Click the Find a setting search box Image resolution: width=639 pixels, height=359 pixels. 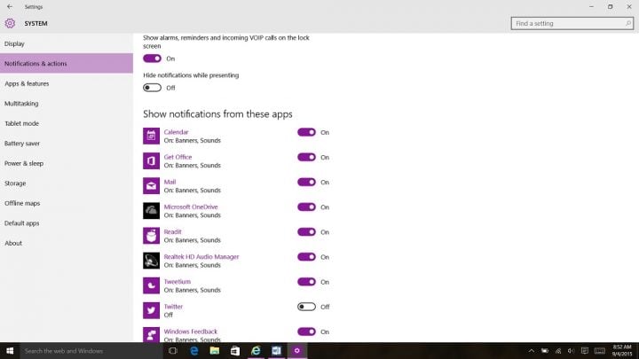tap(572, 23)
